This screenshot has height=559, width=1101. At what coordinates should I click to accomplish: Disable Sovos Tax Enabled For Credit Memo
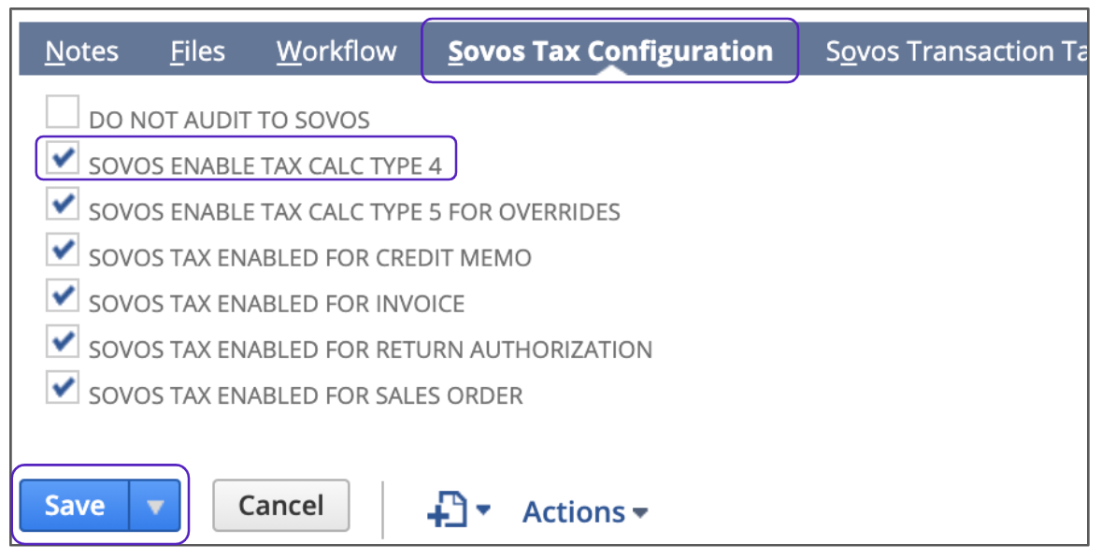[x=63, y=250]
